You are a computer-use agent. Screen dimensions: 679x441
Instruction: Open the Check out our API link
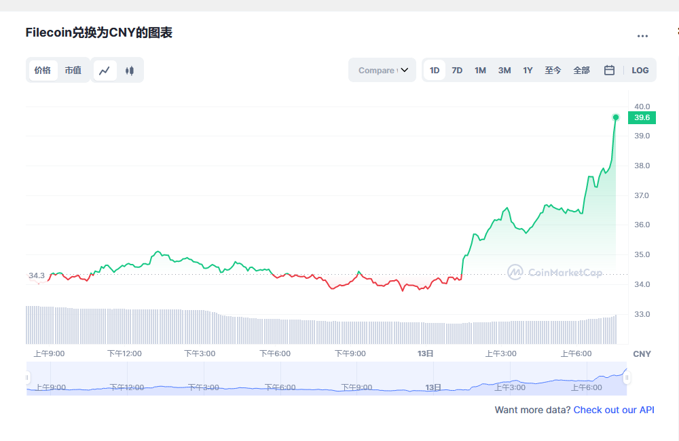[614, 410]
